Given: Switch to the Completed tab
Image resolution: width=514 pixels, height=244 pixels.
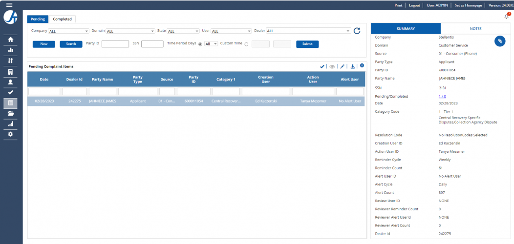Looking at the screenshot, I should pos(62,19).
